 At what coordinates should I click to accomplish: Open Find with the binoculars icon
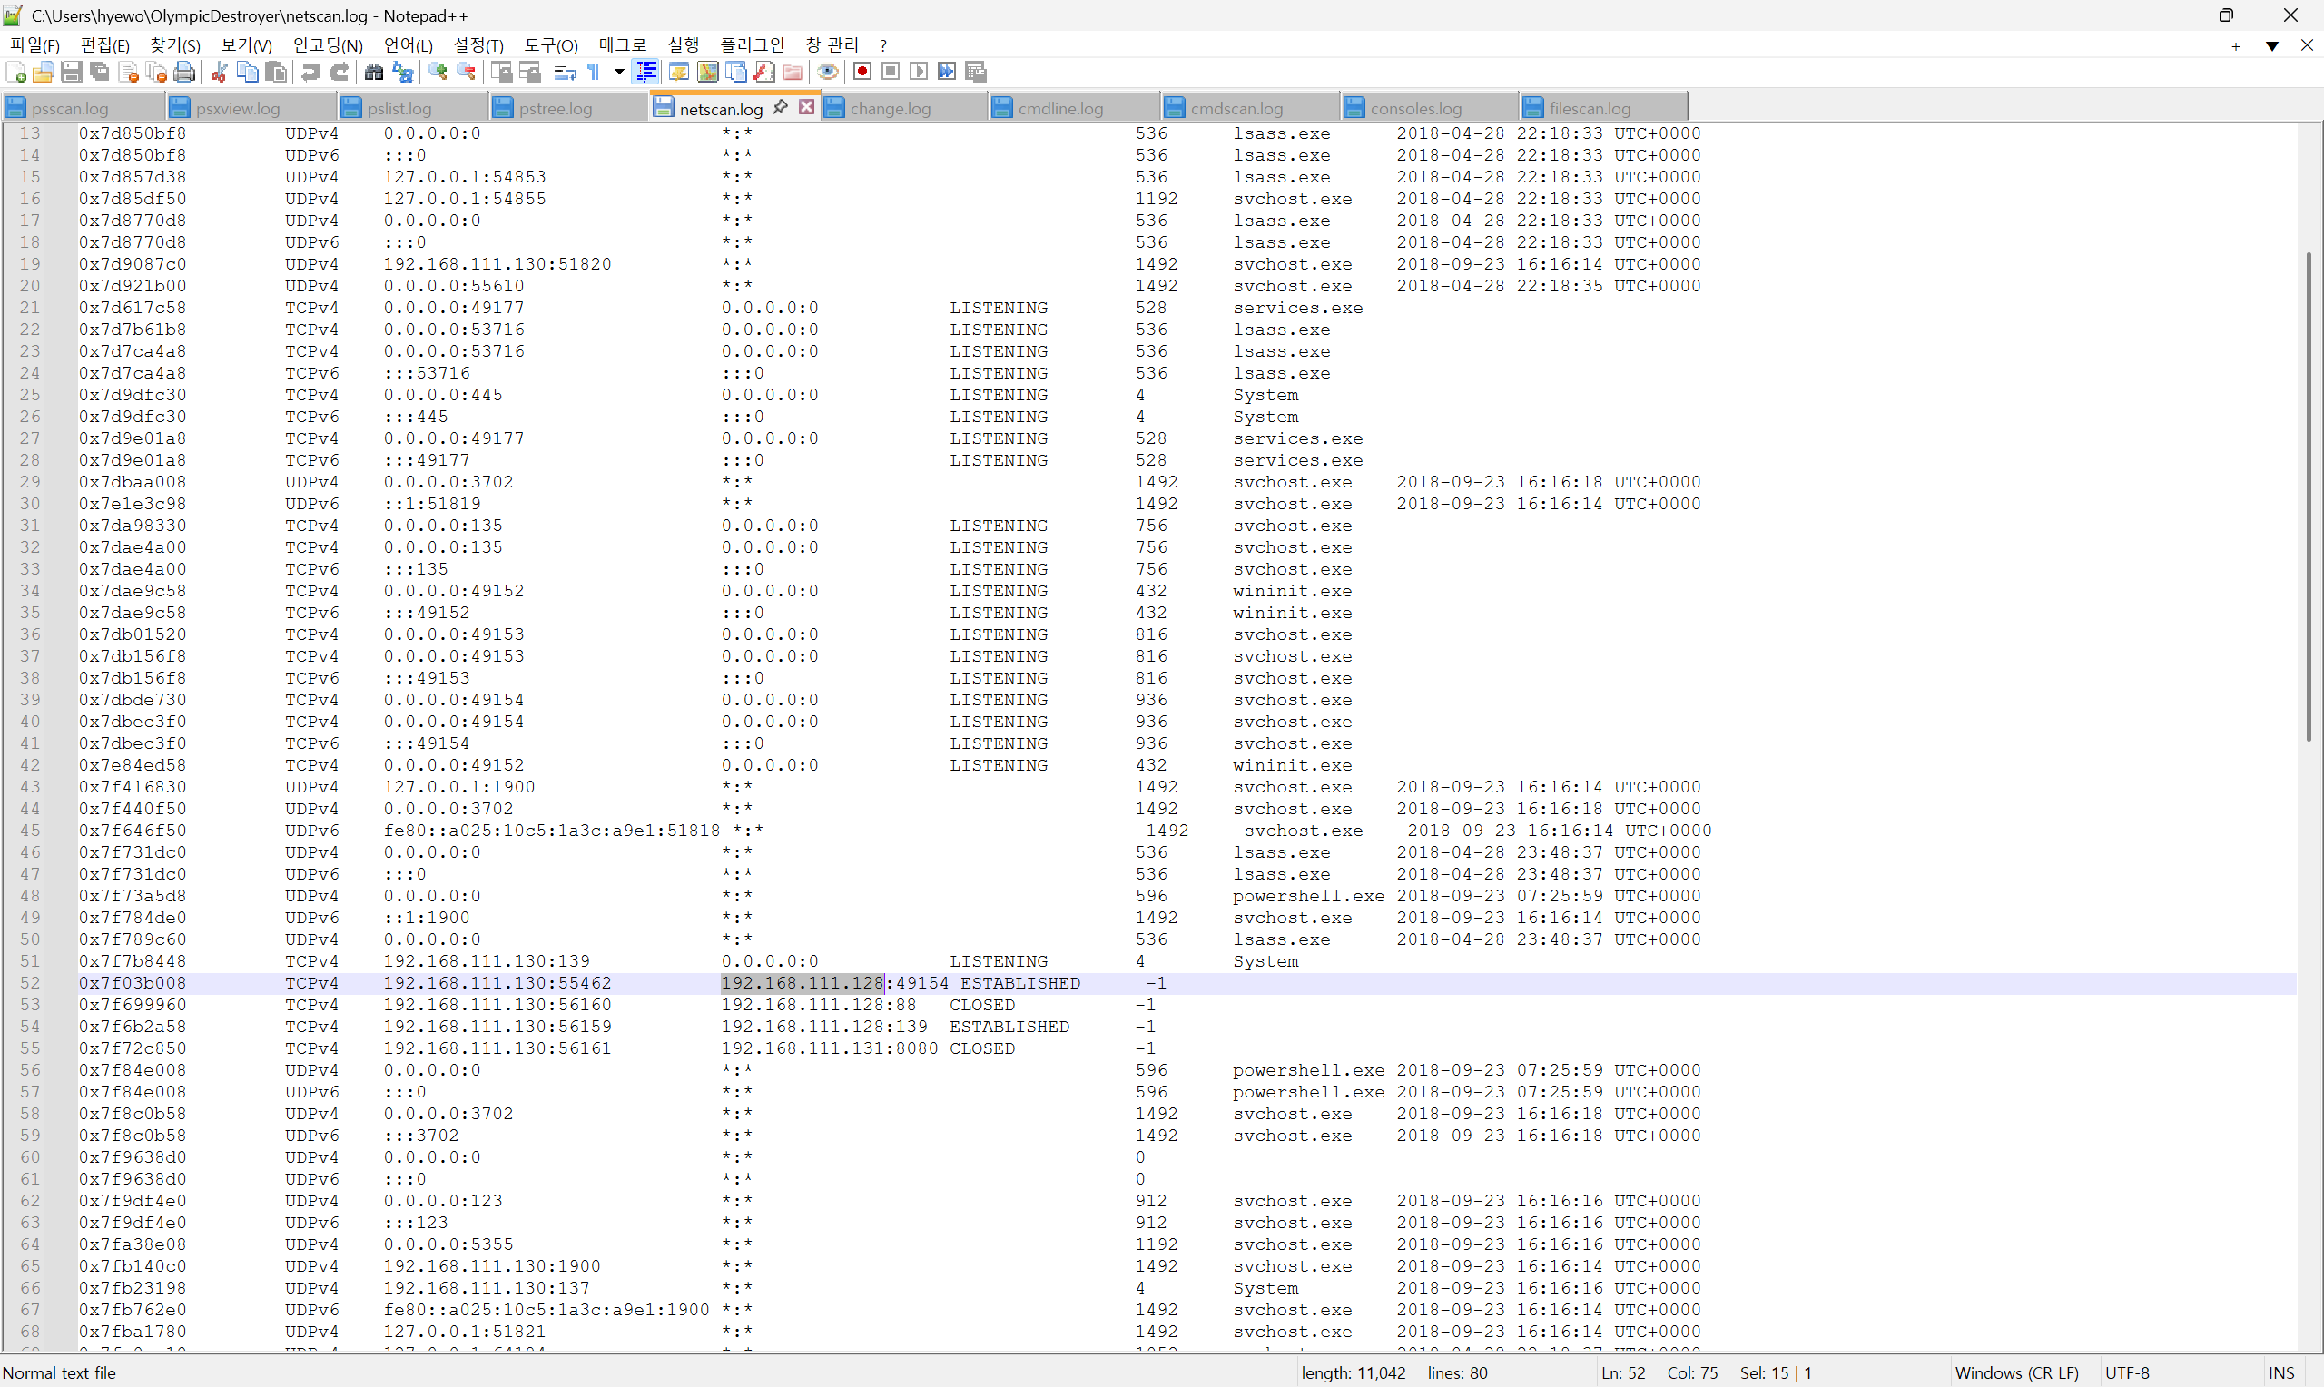click(374, 72)
